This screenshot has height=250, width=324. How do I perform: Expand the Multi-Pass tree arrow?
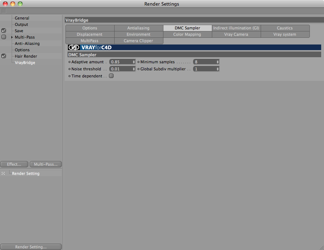(12, 37)
